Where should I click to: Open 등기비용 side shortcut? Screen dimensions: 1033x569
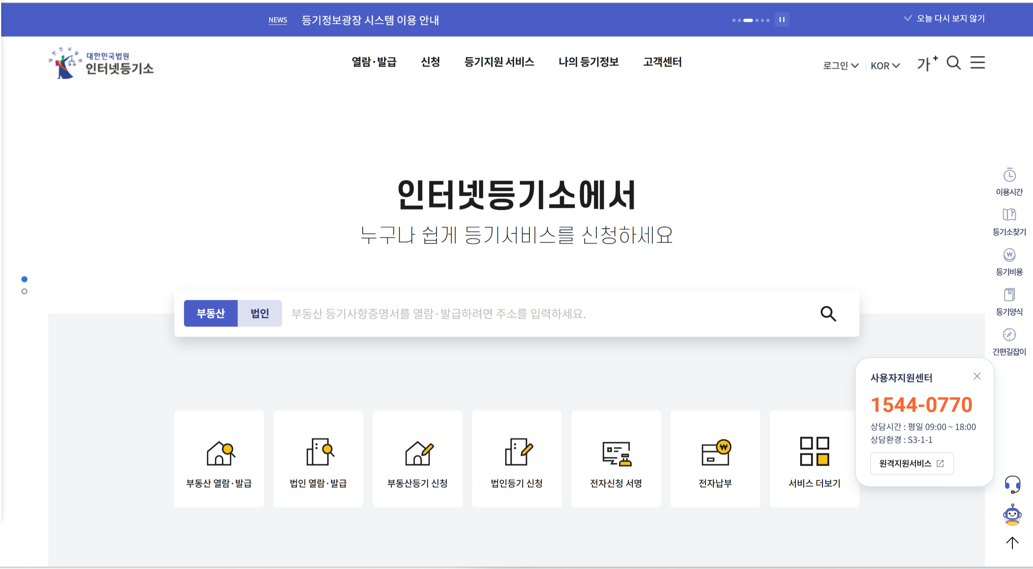tap(1009, 262)
